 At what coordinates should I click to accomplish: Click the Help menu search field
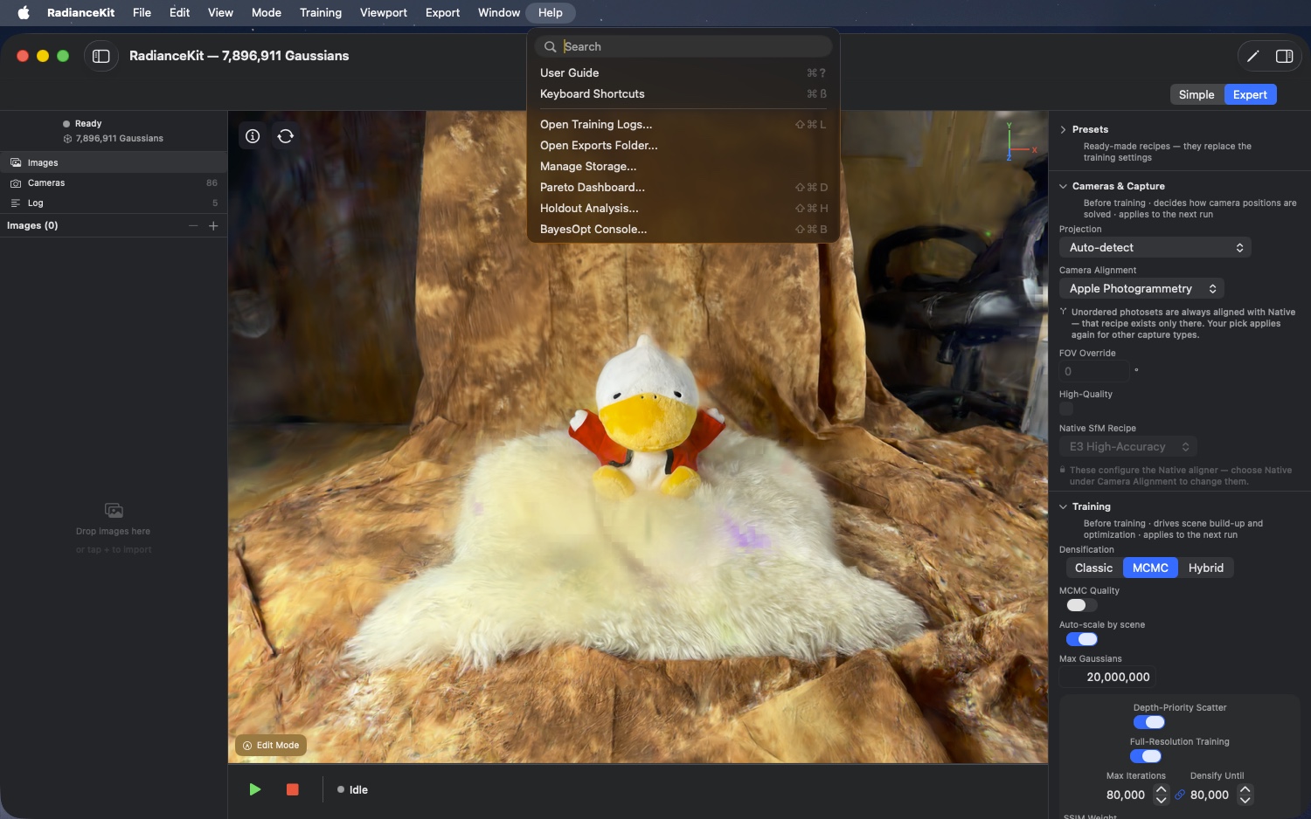683,47
